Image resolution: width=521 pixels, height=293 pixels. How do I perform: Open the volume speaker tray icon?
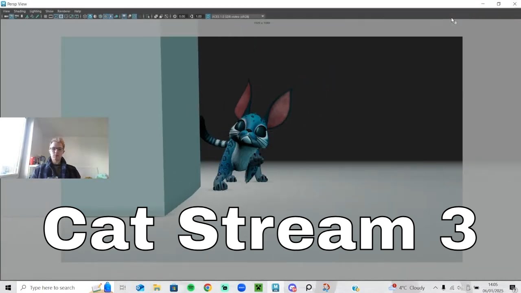point(460,288)
